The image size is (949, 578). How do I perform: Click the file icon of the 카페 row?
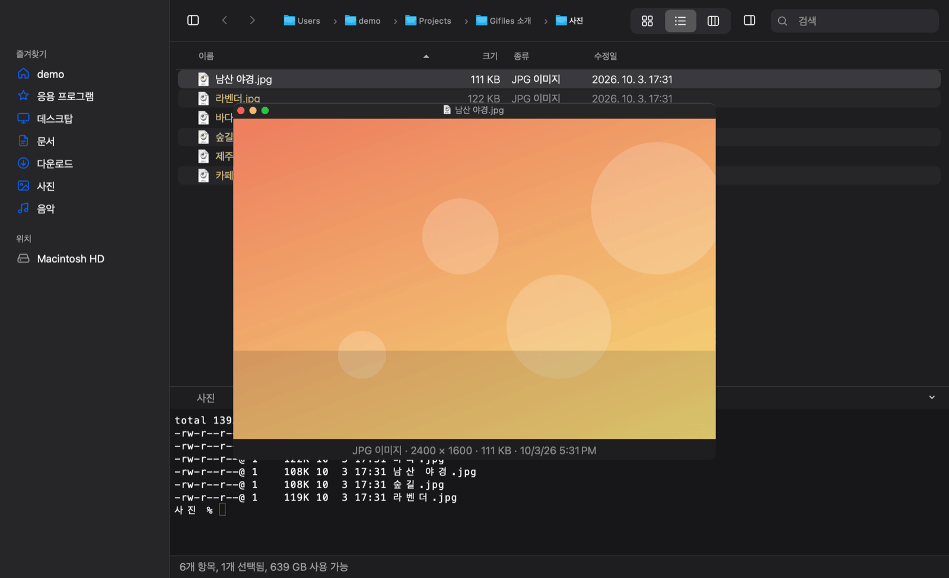coord(203,176)
